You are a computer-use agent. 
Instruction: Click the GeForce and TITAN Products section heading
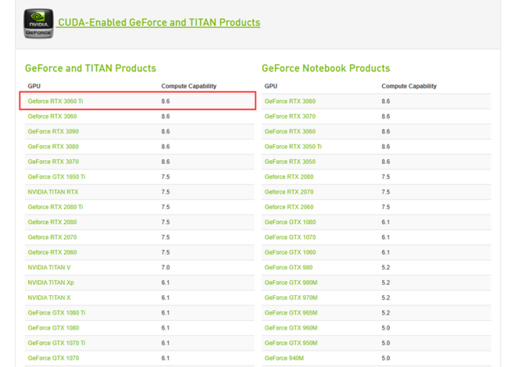pyautogui.click(x=91, y=68)
